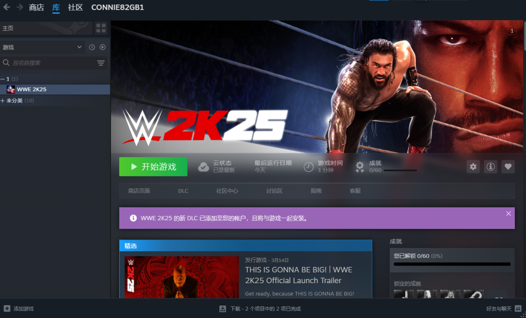Image resolution: width=526 pixels, height=318 pixels.
Task: Click the WWE 2K25 list icon
Action: [x=11, y=89]
